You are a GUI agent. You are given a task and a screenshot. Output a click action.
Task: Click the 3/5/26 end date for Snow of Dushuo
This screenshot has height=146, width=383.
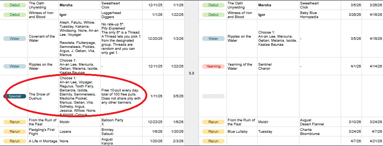pyautogui.click(x=174, y=96)
